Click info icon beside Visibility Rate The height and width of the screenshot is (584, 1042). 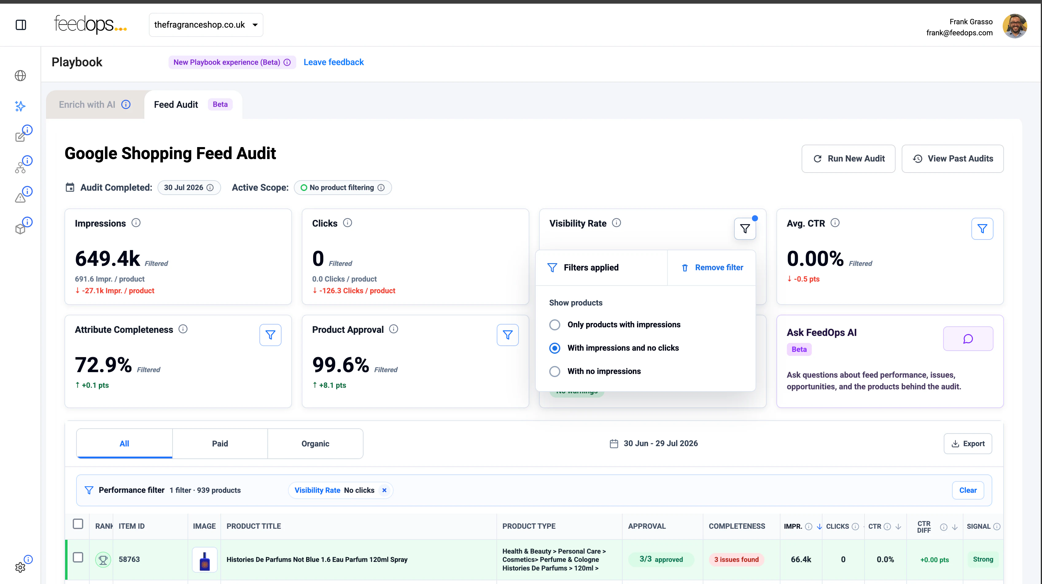pos(616,223)
